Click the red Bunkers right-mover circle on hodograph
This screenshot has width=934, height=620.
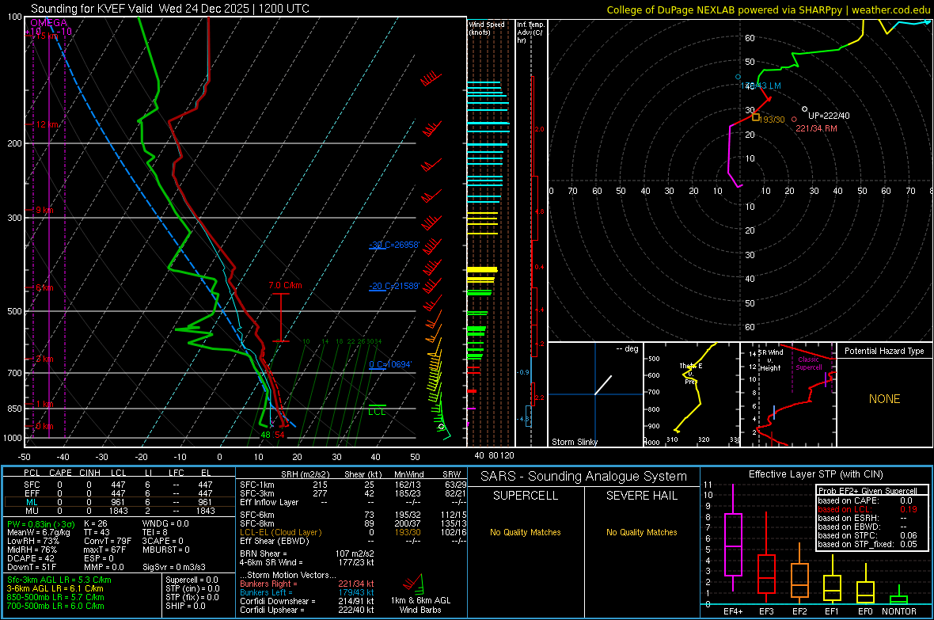pos(794,120)
